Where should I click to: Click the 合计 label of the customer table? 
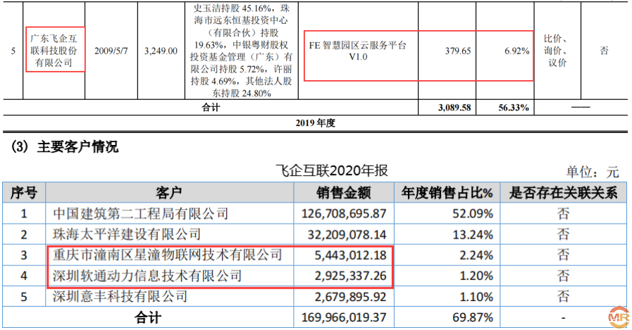click(148, 317)
